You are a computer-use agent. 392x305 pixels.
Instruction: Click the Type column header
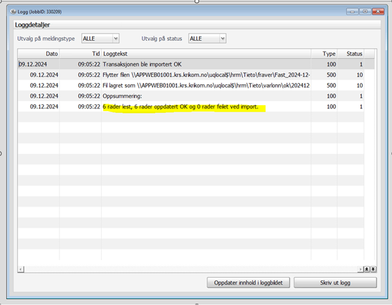click(x=324, y=54)
